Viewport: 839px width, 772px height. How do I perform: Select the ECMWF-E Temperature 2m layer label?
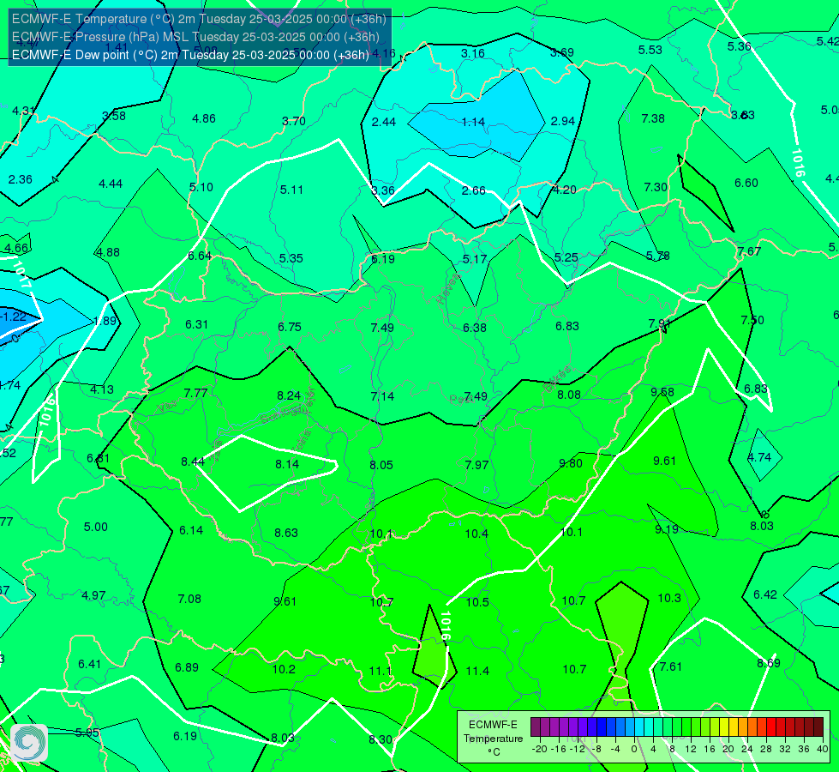199,19
